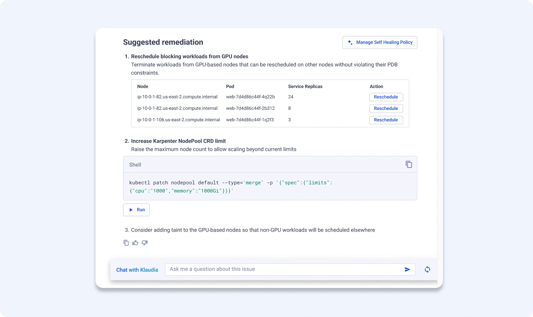
Task: Reschedule pod web-7d4d86c44f-2b312
Action: [386, 109]
